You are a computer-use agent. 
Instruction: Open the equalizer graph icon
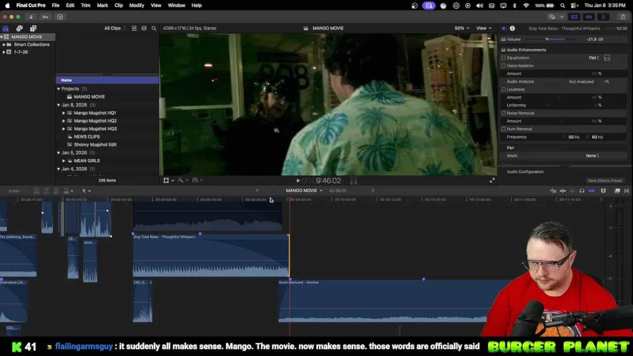pos(607,58)
